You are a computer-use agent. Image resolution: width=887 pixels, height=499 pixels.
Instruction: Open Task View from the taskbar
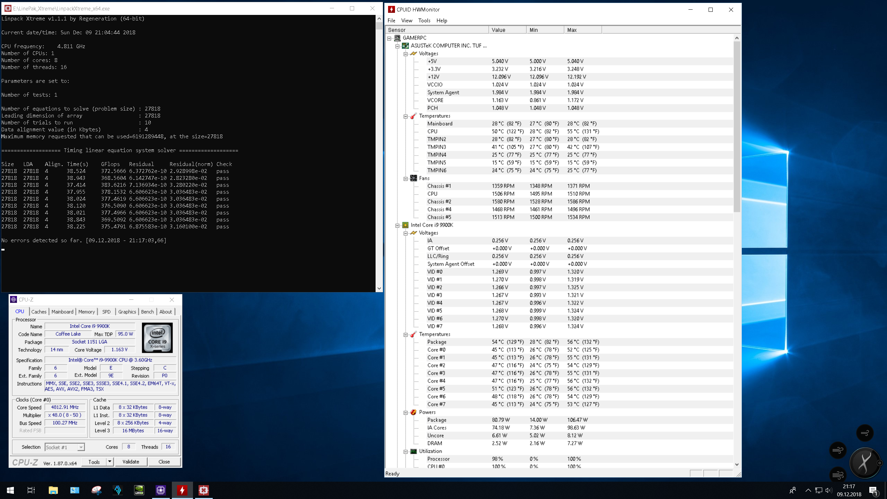pos(31,490)
